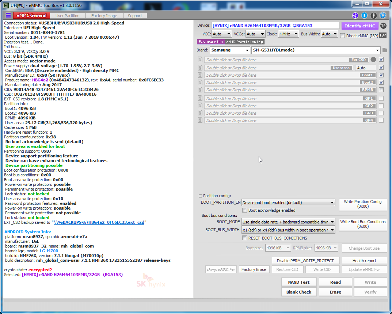392x314 pixels.
Task: Switch to the User Partition tab
Action: point(68,15)
